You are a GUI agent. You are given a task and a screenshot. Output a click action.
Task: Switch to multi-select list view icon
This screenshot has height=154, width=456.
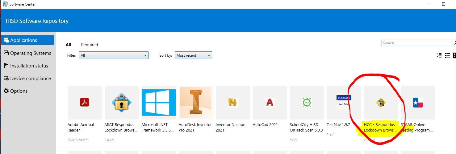click(439, 55)
